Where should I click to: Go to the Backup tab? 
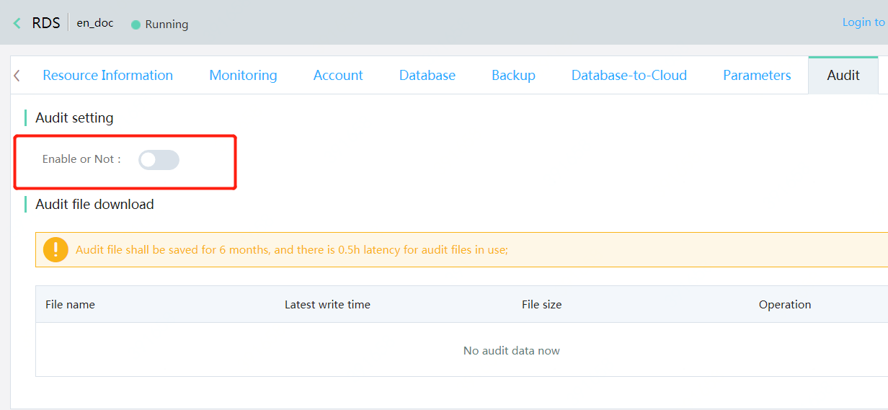pos(513,75)
